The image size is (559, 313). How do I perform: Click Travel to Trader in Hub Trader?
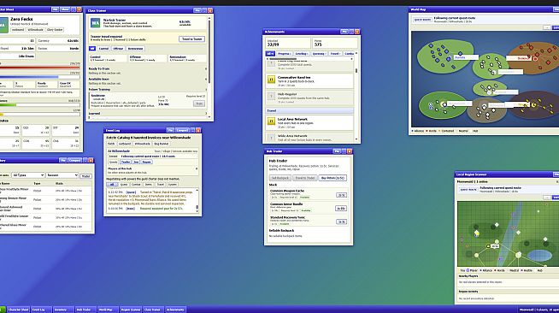coord(305,178)
